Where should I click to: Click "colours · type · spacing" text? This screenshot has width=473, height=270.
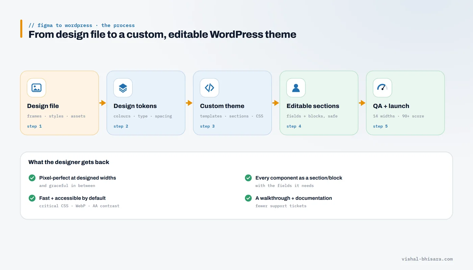[x=143, y=116]
